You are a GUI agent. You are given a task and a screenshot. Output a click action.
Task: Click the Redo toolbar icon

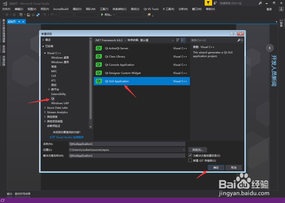[x=52, y=15]
